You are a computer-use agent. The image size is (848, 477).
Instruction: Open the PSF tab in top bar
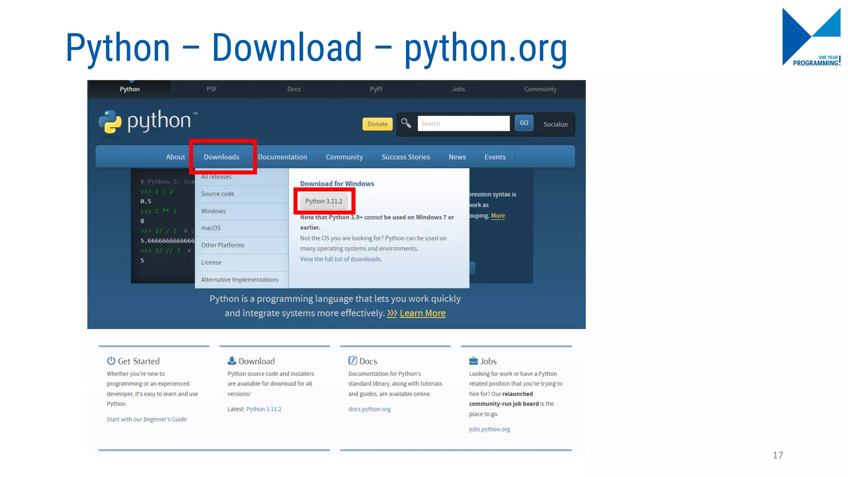click(x=212, y=89)
